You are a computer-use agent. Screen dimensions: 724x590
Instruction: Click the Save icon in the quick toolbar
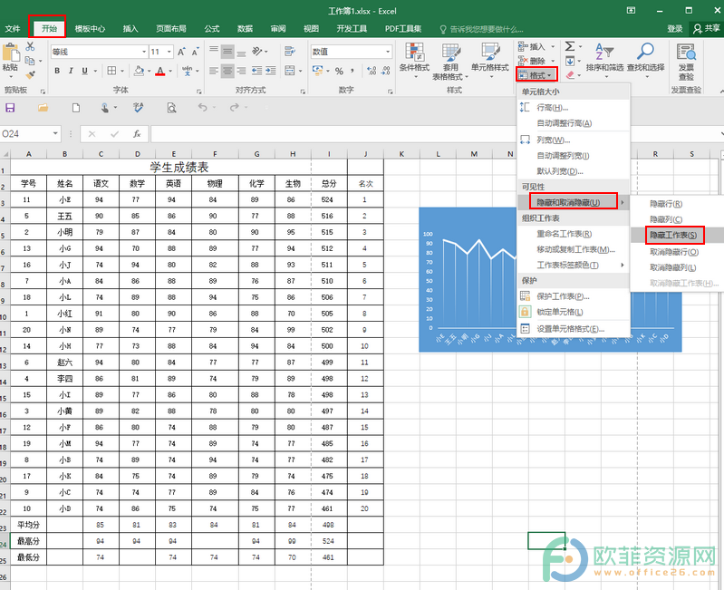coord(10,108)
